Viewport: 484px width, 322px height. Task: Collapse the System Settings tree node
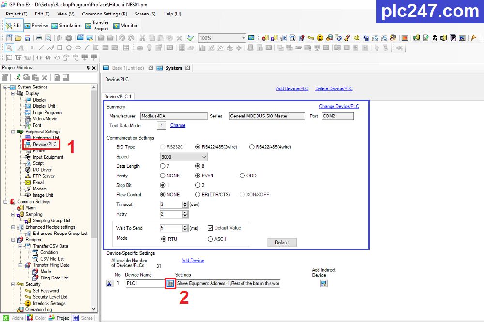(x=5, y=87)
